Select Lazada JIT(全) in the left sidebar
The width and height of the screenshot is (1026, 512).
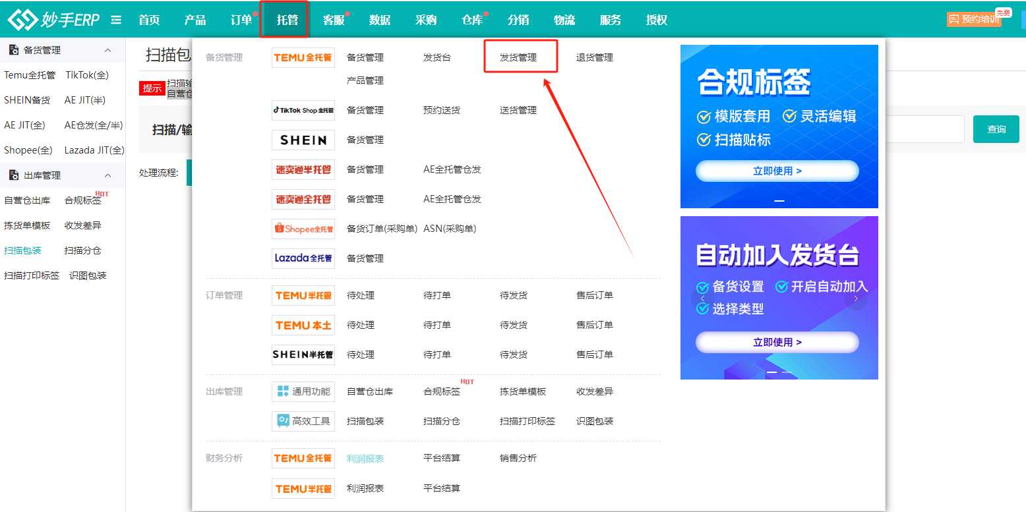point(94,150)
